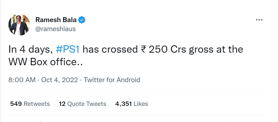278x122 pixels.
Task: Click the blue verified badge
Action: [82, 20]
